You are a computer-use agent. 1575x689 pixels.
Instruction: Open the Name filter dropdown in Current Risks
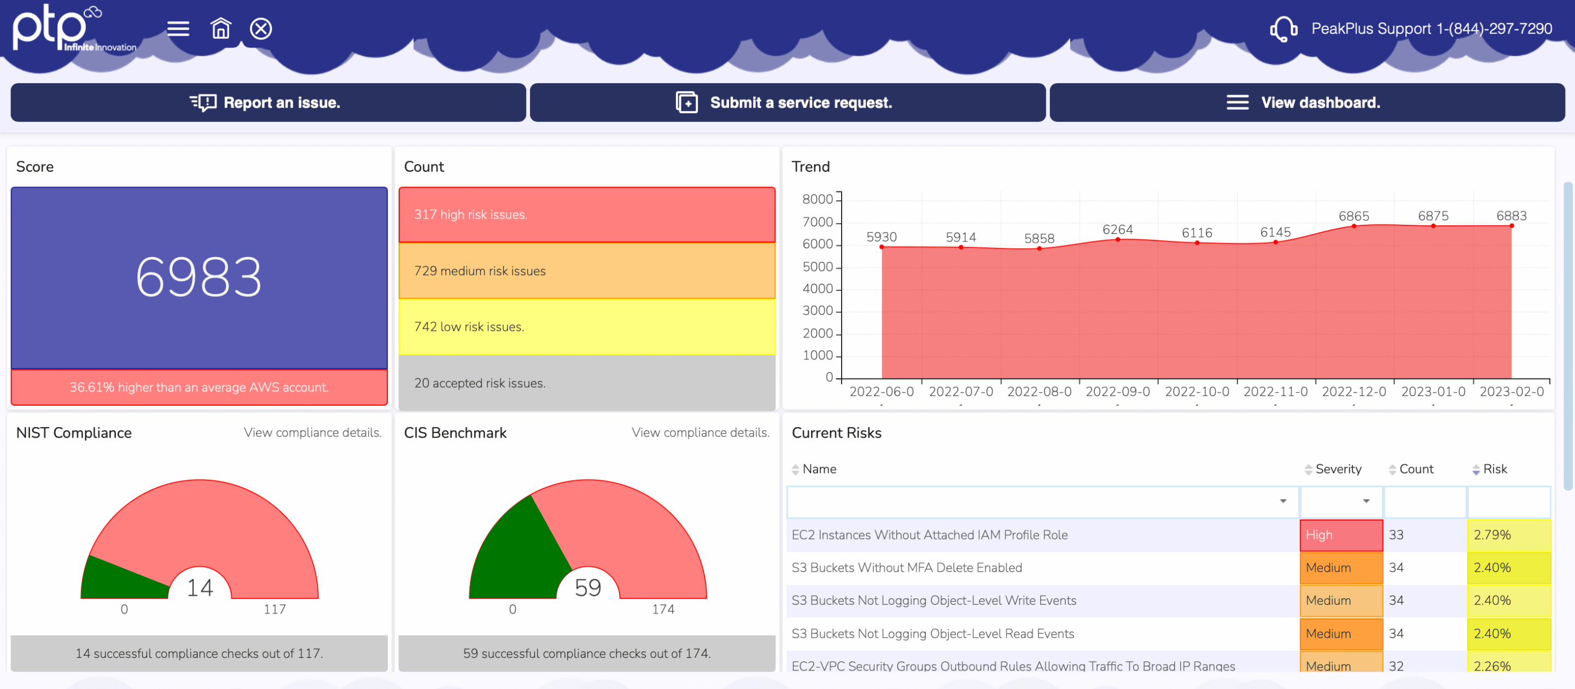(1282, 501)
